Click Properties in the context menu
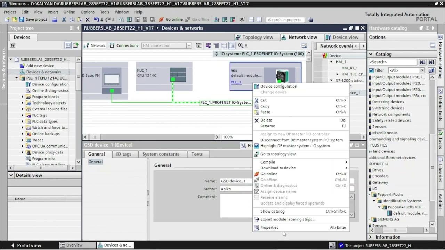 (301, 227)
